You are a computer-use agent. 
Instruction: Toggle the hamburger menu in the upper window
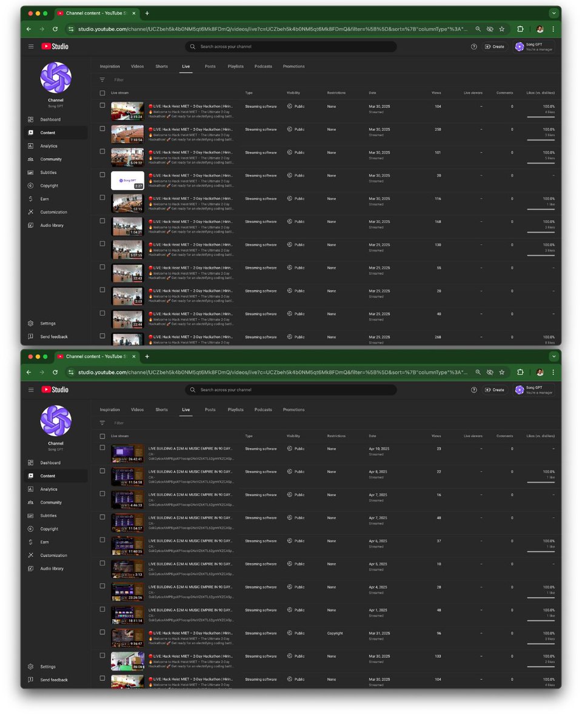31,47
